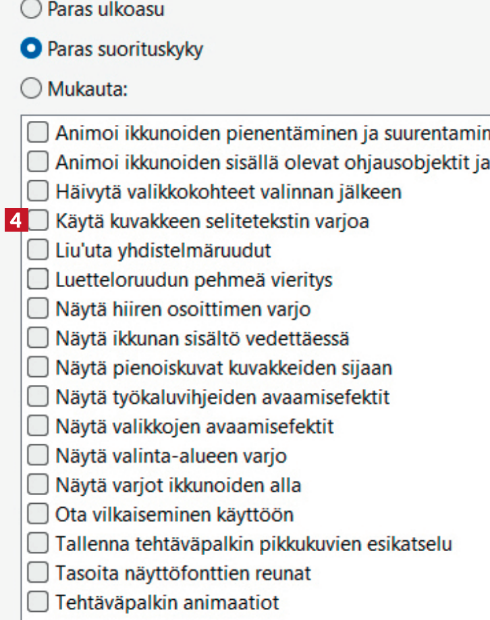Tick Häivytä valikkokohteet valinnan jälkeen

pos(38,192)
